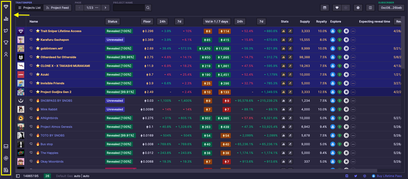Click the Twitter bird icon in sidebar
The width and height of the screenshot is (408, 179).
(x=6, y=31)
